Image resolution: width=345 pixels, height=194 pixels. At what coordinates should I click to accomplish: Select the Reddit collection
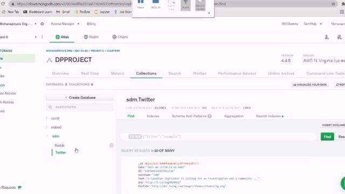click(x=60, y=145)
